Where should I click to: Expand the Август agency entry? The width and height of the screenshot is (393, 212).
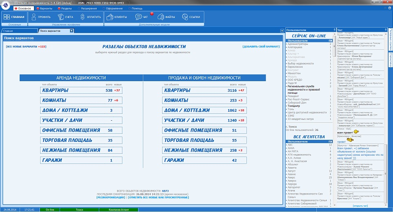click(x=287, y=171)
